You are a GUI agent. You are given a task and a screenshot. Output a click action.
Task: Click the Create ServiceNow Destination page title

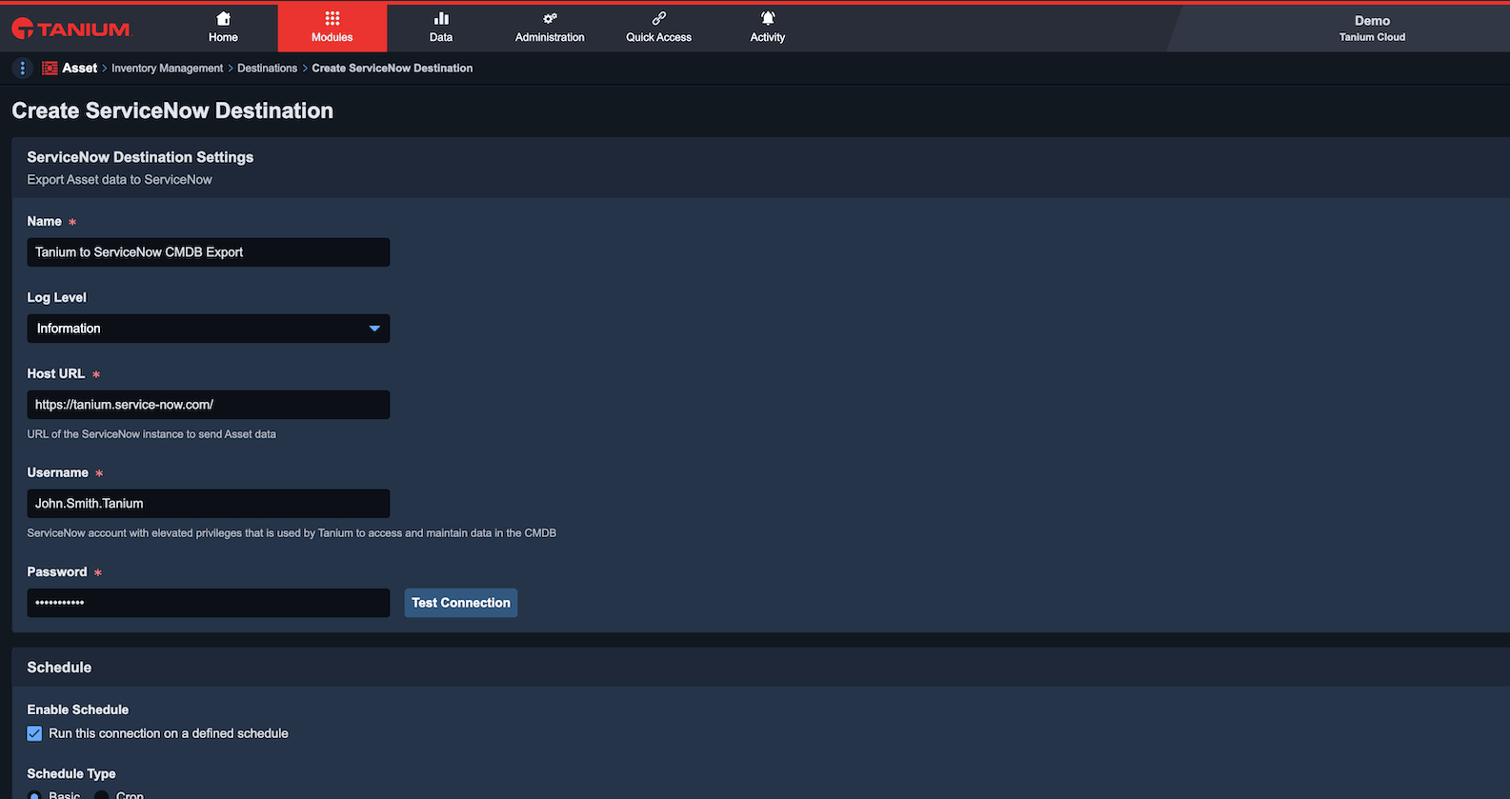click(x=172, y=110)
